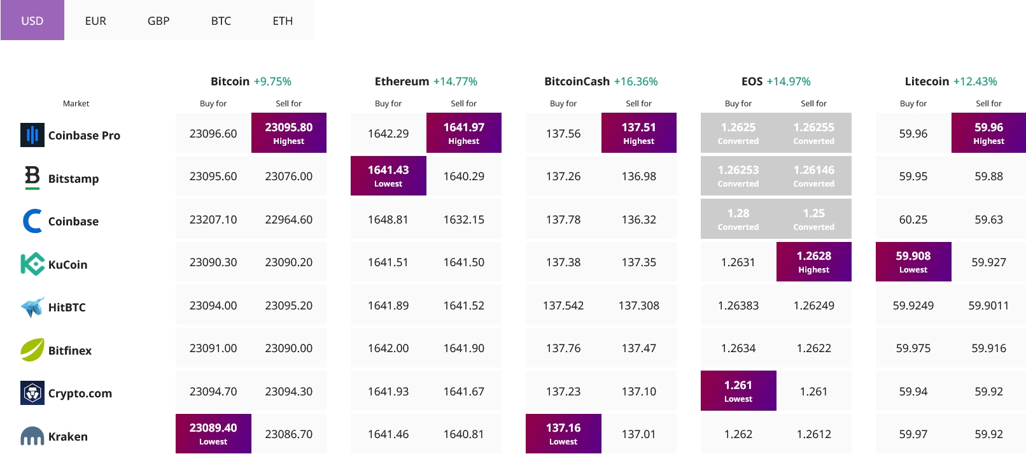Select Ethereum highest sell price 1641.97
The width and height of the screenshot is (1026, 454).
tap(464, 133)
